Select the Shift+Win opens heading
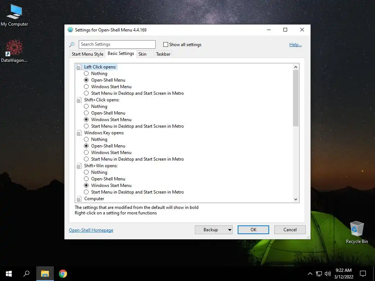This screenshot has width=375, height=281. pyautogui.click(x=101, y=166)
